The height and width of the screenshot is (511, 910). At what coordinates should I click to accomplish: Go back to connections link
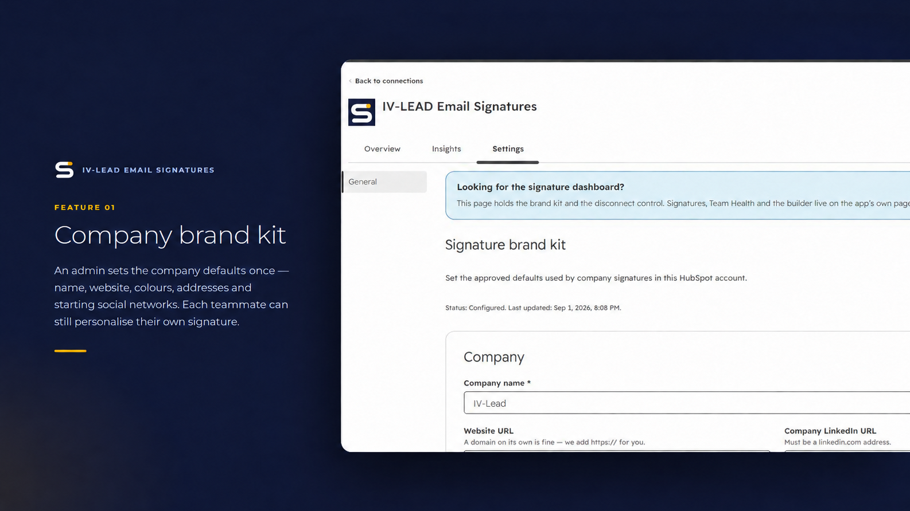pyautogui.click(x=388, y=81)
